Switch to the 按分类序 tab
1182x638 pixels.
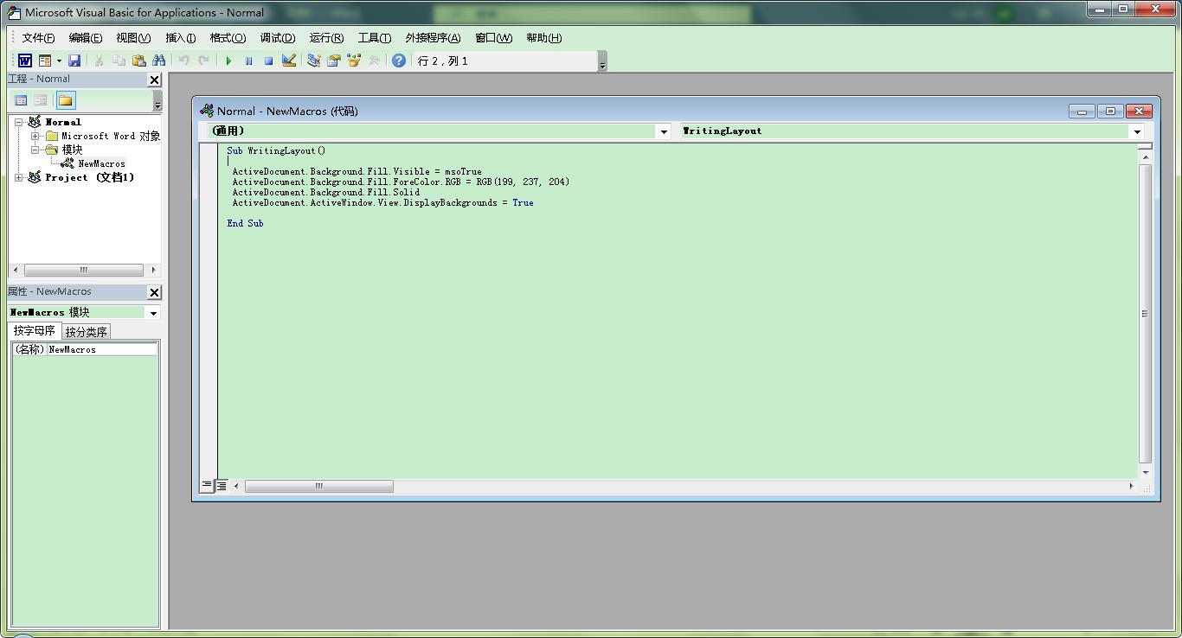pos(86,332)
